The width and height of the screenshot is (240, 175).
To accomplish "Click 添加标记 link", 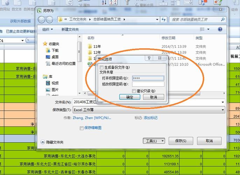I will [150, 118].
